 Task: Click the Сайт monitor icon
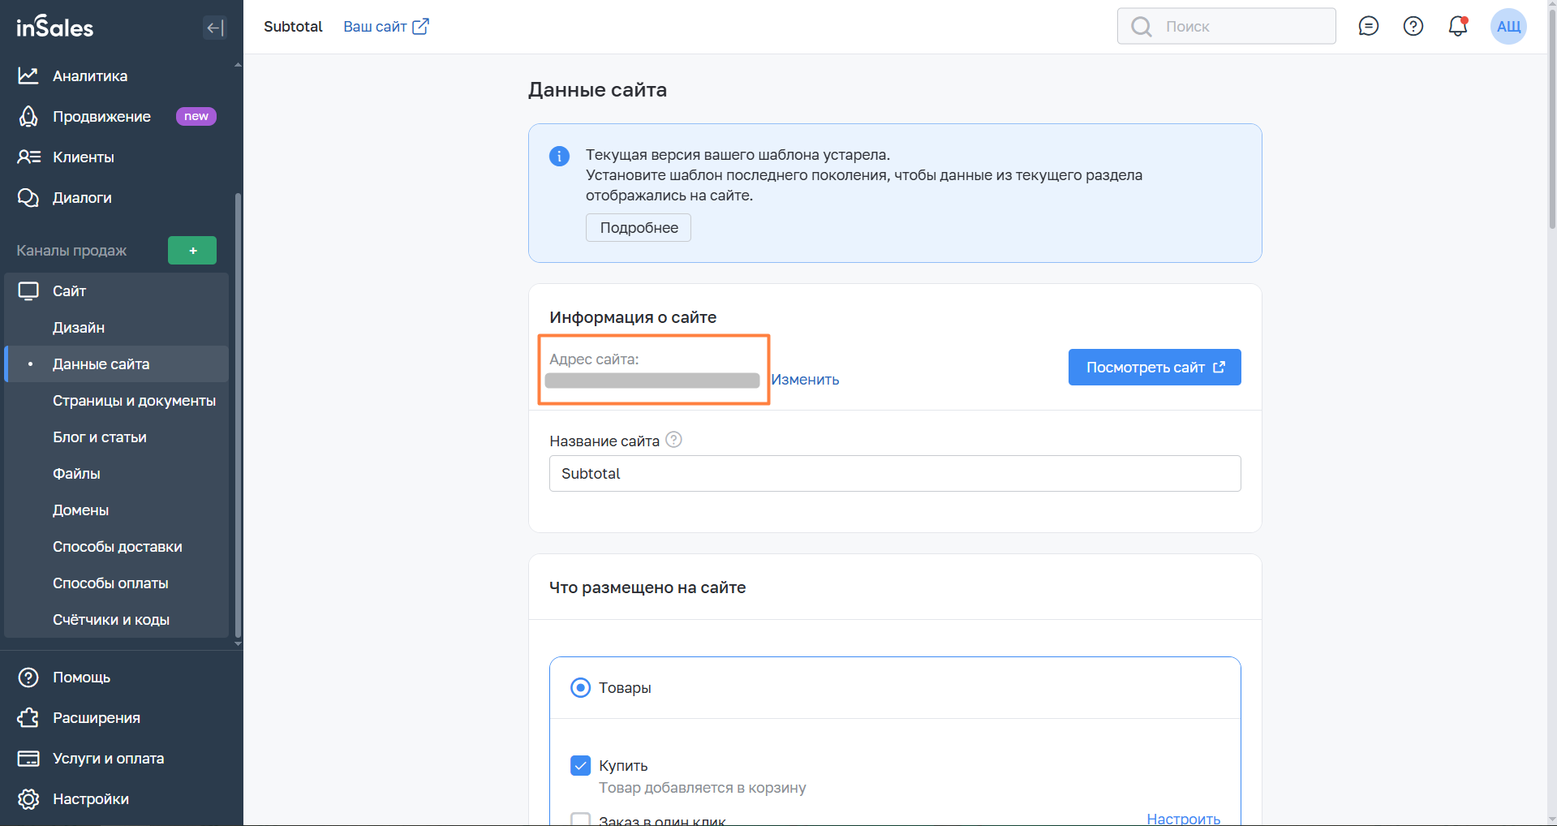(28, 291)
